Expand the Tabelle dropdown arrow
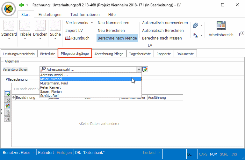This screenshot has height=160, width=245. pyautogui.click(x=25, y=39)
